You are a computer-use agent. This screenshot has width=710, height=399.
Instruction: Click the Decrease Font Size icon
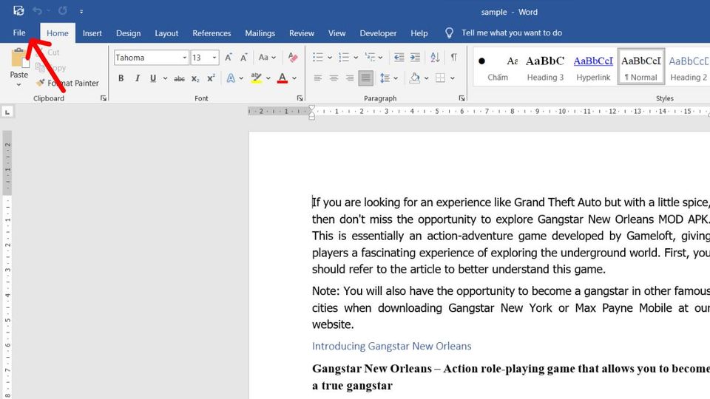(244, 58)
